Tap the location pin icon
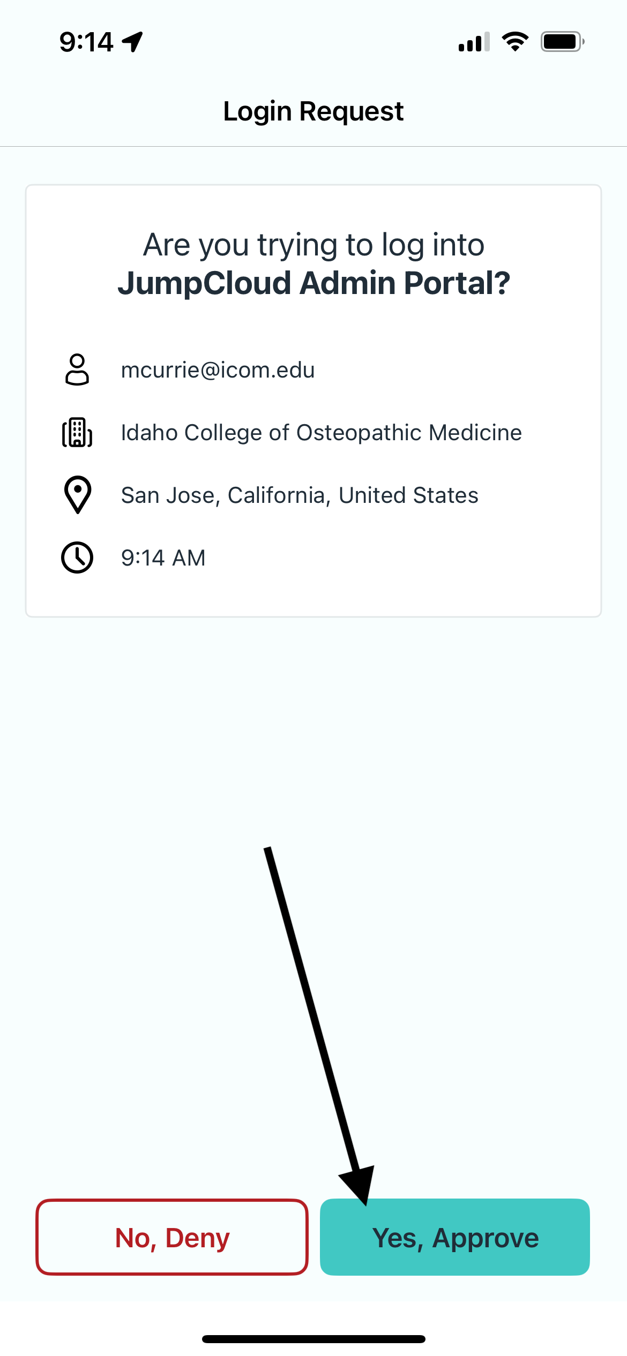The height and width of the screenshot is (1356, 627). pos(78,495)
